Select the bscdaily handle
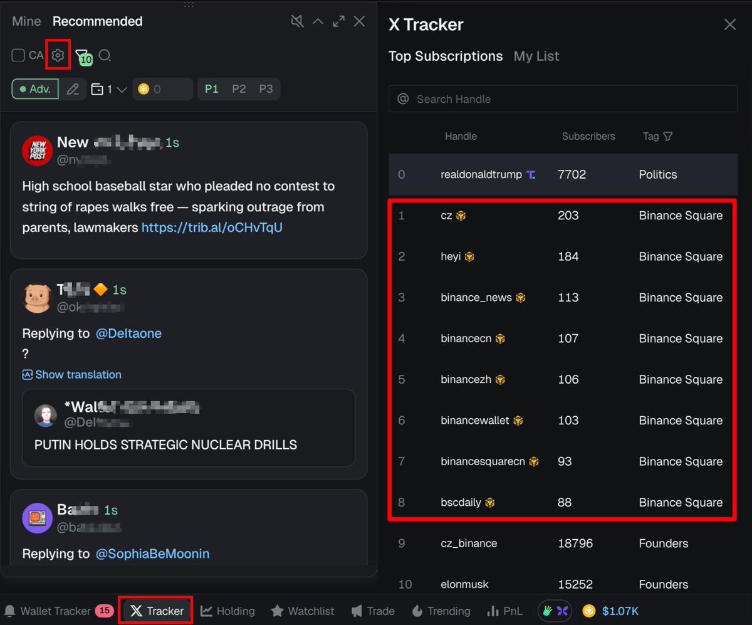The image size is (752, 625). 461,503
